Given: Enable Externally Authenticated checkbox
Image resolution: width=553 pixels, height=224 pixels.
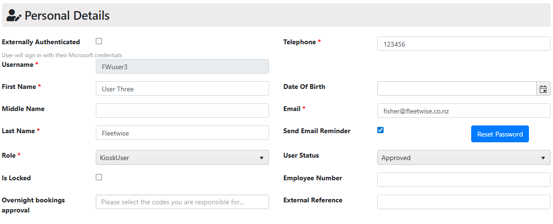Looking at the screenshot, I should pyautogui.click(x=99, y=41).
